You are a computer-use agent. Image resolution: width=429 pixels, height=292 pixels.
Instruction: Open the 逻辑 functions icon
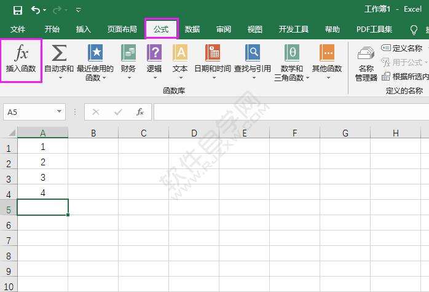(154, 53)
